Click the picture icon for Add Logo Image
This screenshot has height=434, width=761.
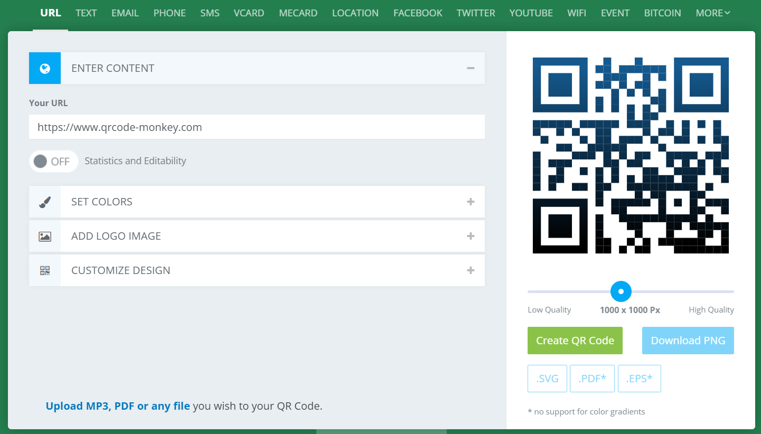click(x=45, y=236)
